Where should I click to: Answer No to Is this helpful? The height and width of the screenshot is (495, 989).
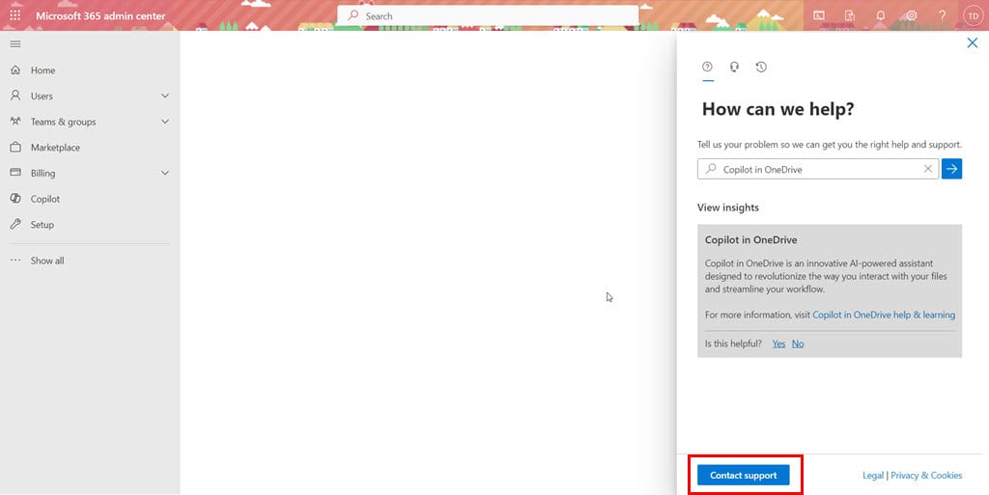pos(798,344)
